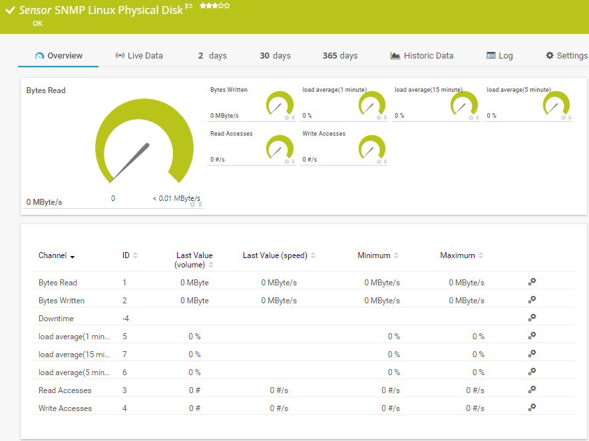Open settings gear for Downtime channel row
This screenshot has height=441, width=589.
pos(532,318)
